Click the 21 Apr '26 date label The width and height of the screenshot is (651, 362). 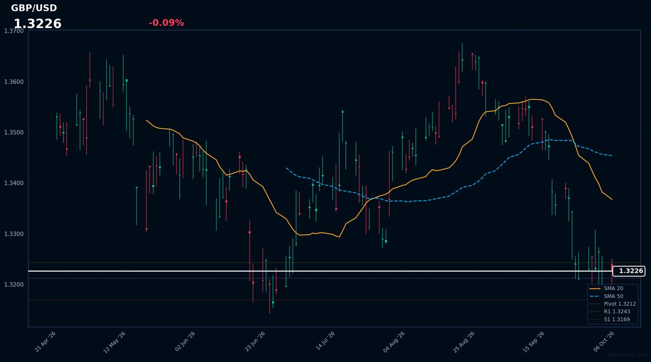(x=46, y=342)
